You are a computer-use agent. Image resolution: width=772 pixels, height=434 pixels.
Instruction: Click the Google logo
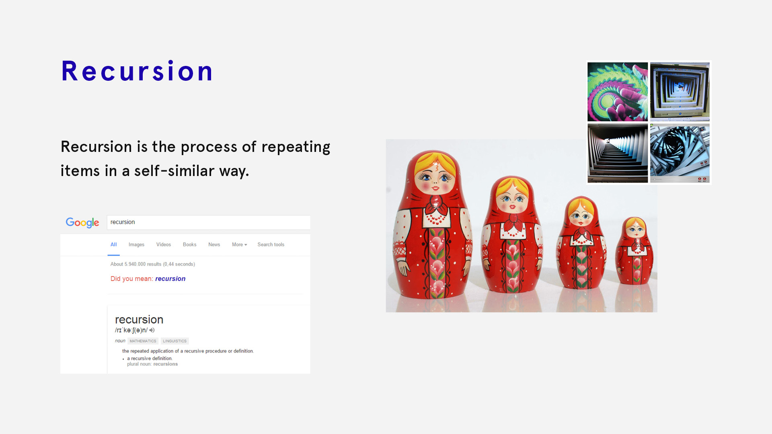(x=82, y=222)
